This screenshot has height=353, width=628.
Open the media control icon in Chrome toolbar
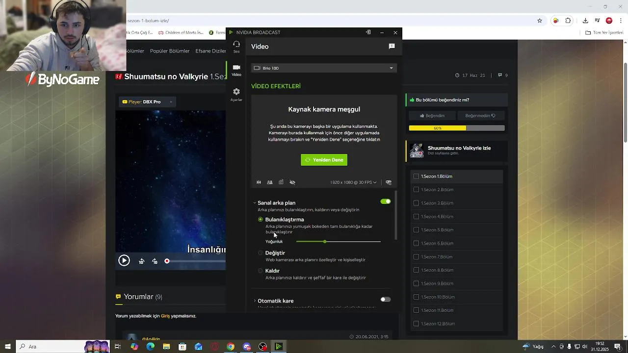click(597, 21)
